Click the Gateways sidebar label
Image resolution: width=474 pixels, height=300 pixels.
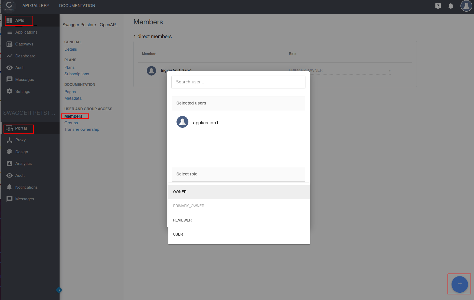[24, 44]
